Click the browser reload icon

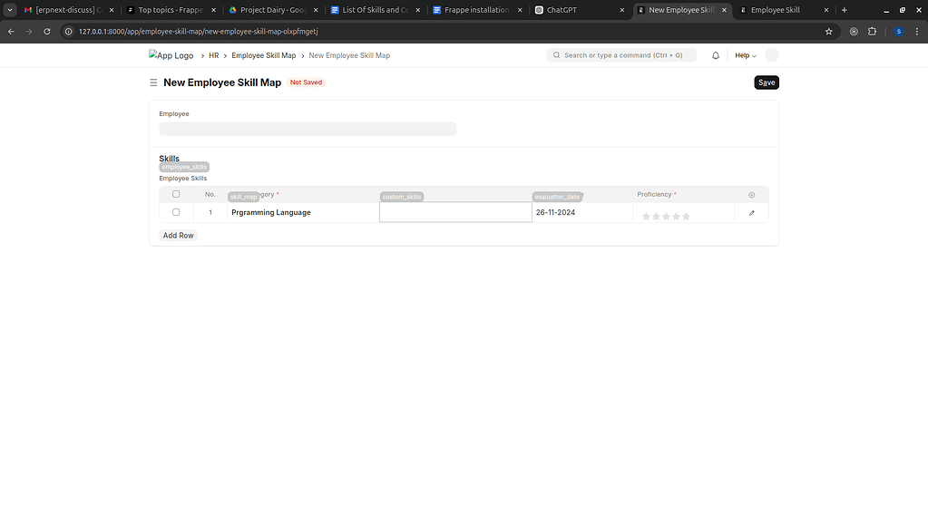(46, 31)
